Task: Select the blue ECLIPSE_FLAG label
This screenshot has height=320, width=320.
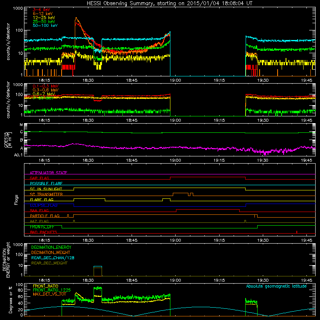Action: click(44, 205)
